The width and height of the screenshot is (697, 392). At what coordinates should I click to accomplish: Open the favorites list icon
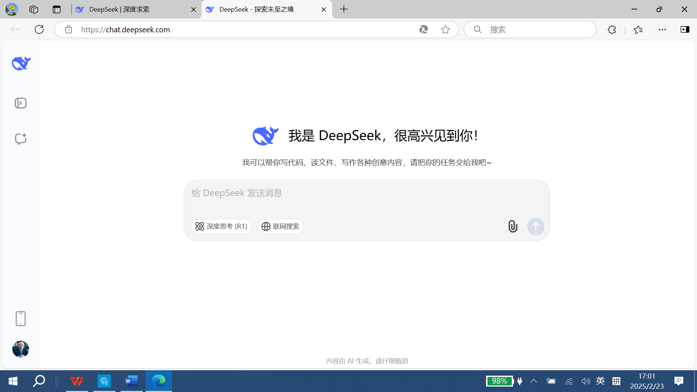(638, 29)
